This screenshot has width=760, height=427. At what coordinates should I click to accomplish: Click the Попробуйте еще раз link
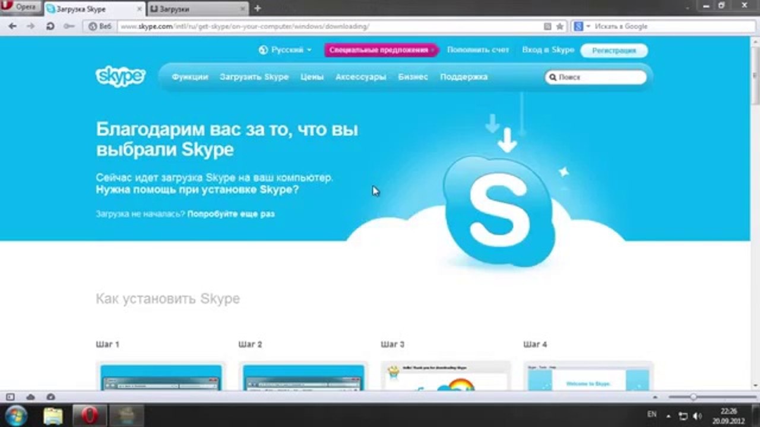(231, 213)
